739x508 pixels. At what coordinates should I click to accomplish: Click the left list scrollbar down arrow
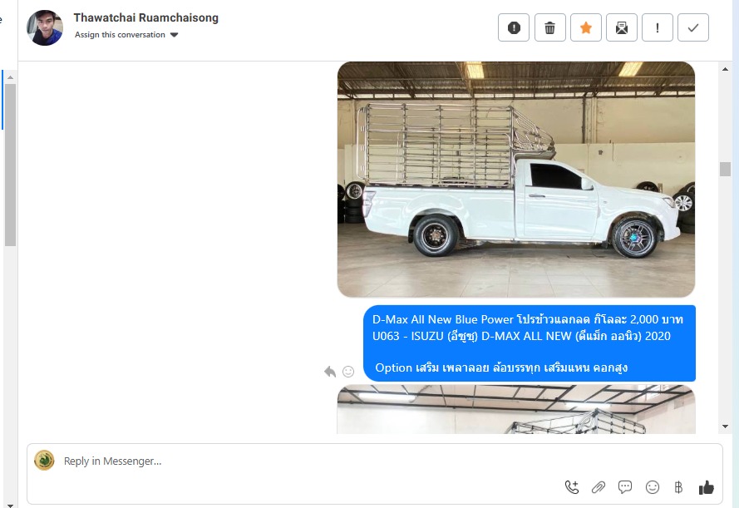click(x=10, y=506)
